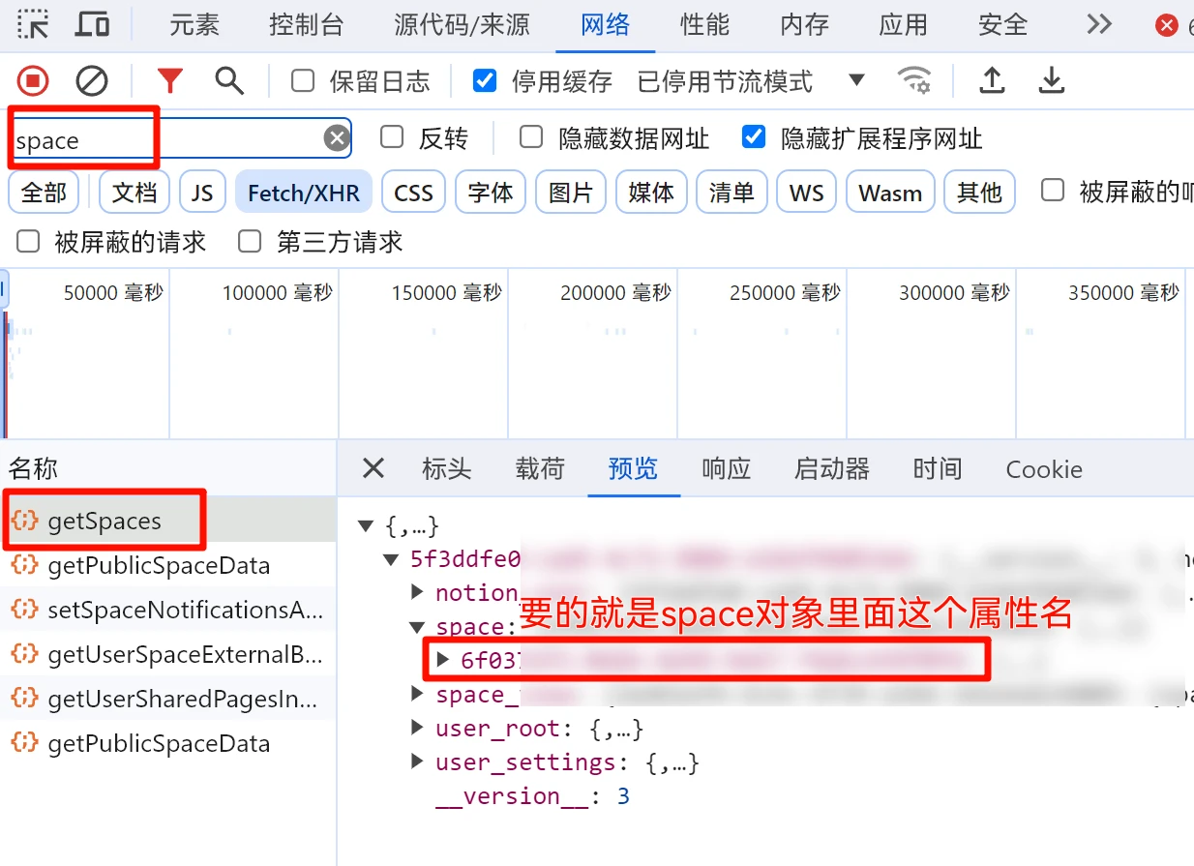
Task: Click the inspect element picker icon
Action: point(34,24)
